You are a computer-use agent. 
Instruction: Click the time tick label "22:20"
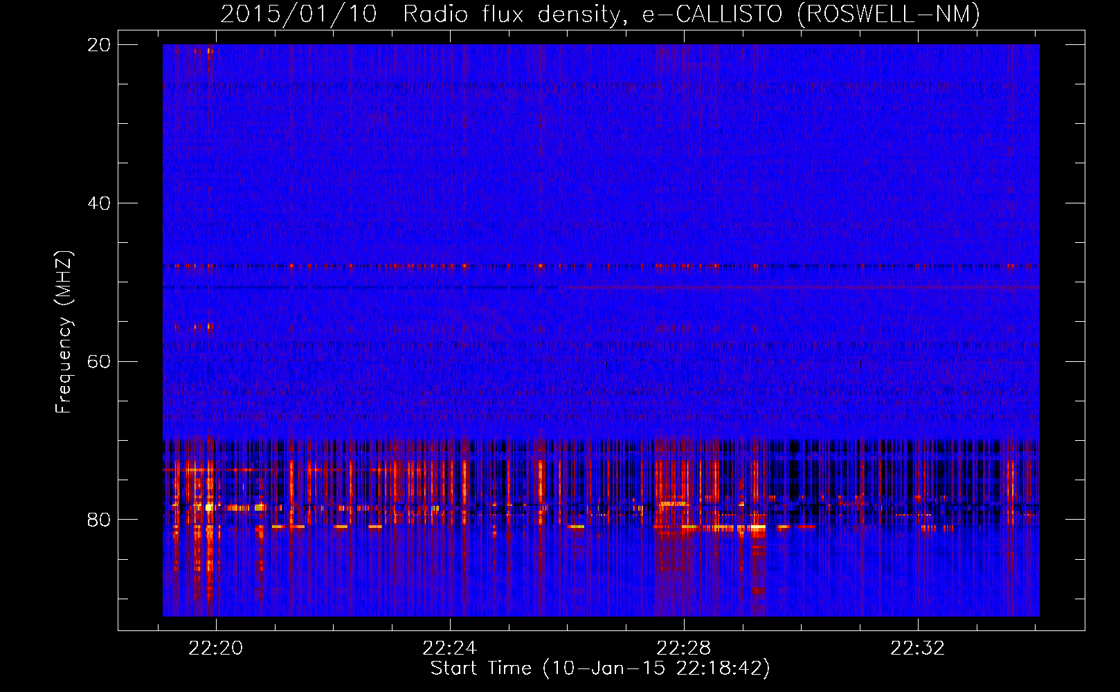coord(216,648)
